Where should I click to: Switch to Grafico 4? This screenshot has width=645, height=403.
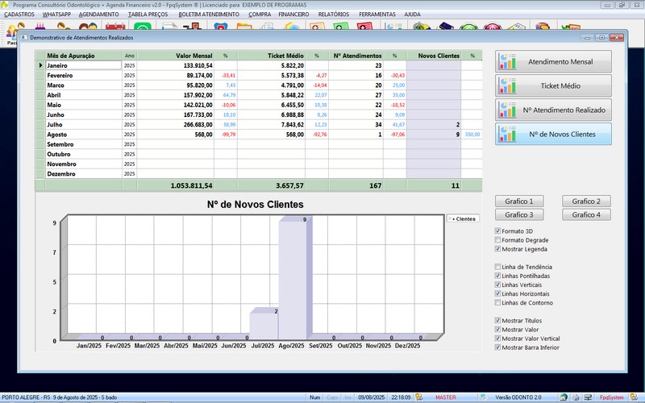[586, 214]
